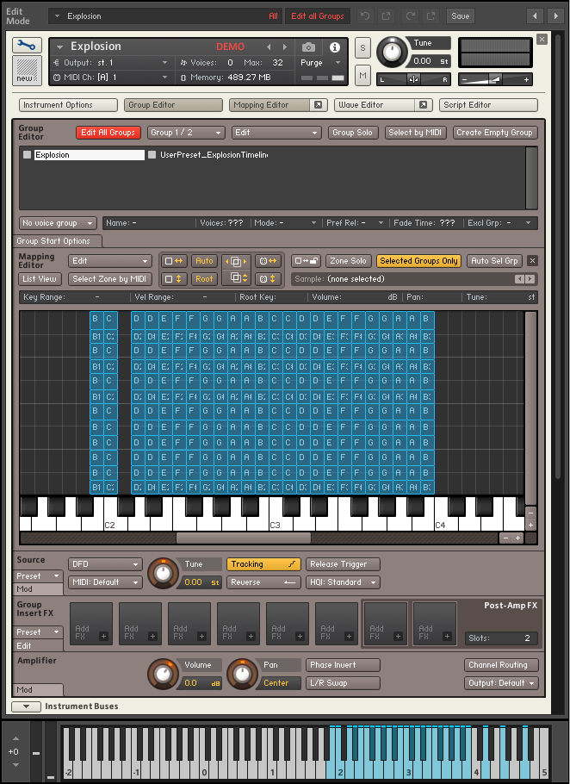The width and height of the screenshot is (570, 784).
Task: Click the Save button
Action: click(460, 16)
